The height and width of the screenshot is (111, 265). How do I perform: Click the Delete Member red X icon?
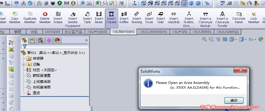(x=45, y=14)
